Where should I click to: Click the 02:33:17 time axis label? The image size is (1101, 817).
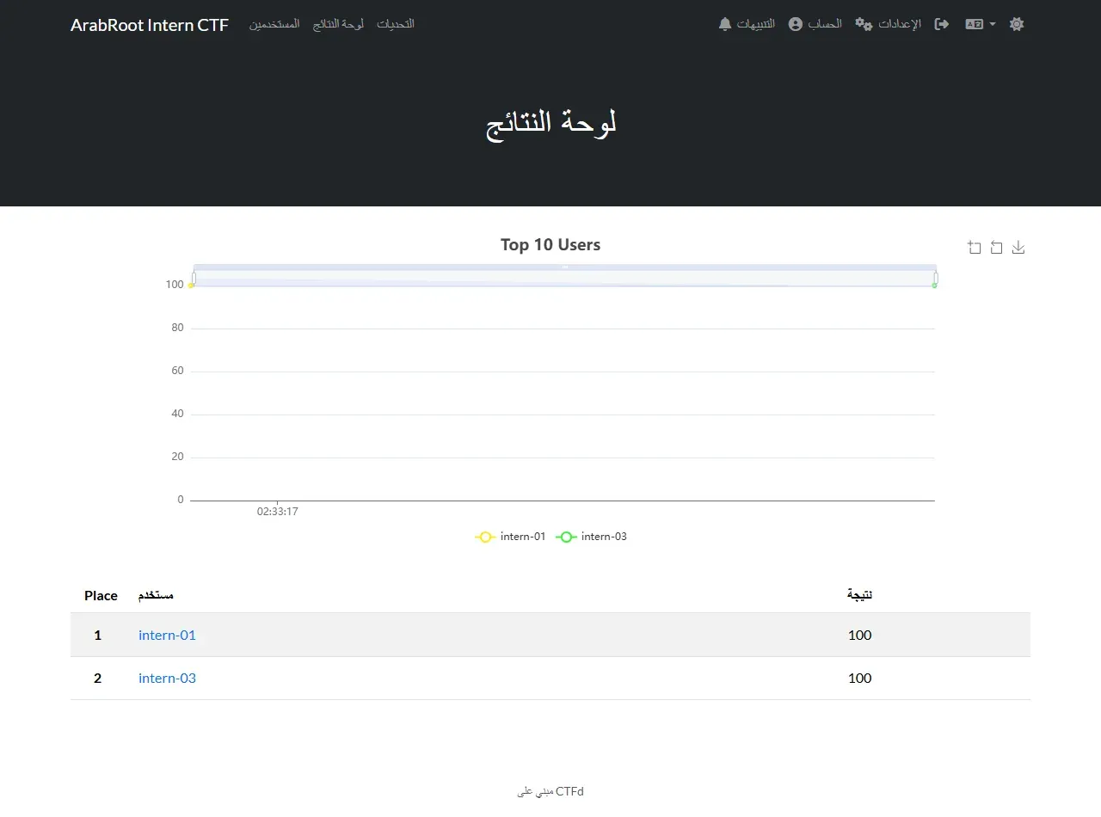pyautogui.click(x=277, y=512)
